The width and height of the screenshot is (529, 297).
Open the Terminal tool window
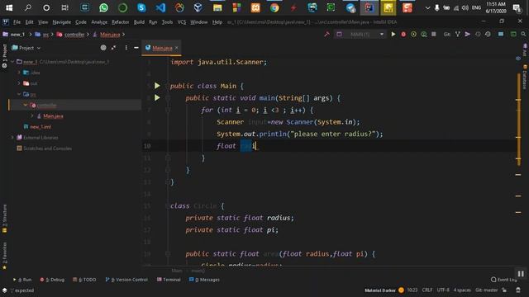click(169, 280)
